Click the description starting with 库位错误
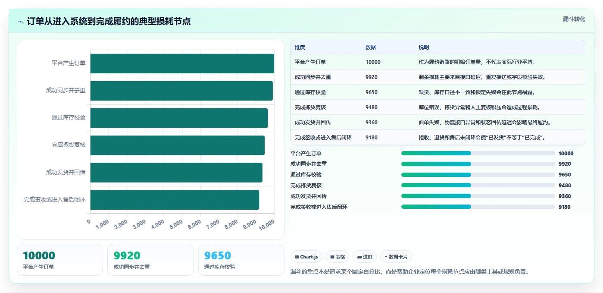603x293 pixels. pos(479,107)
